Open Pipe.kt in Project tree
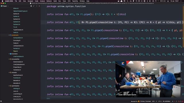This screenshot has height=103, width=184. pyautogui.click(x=15, y=51)
